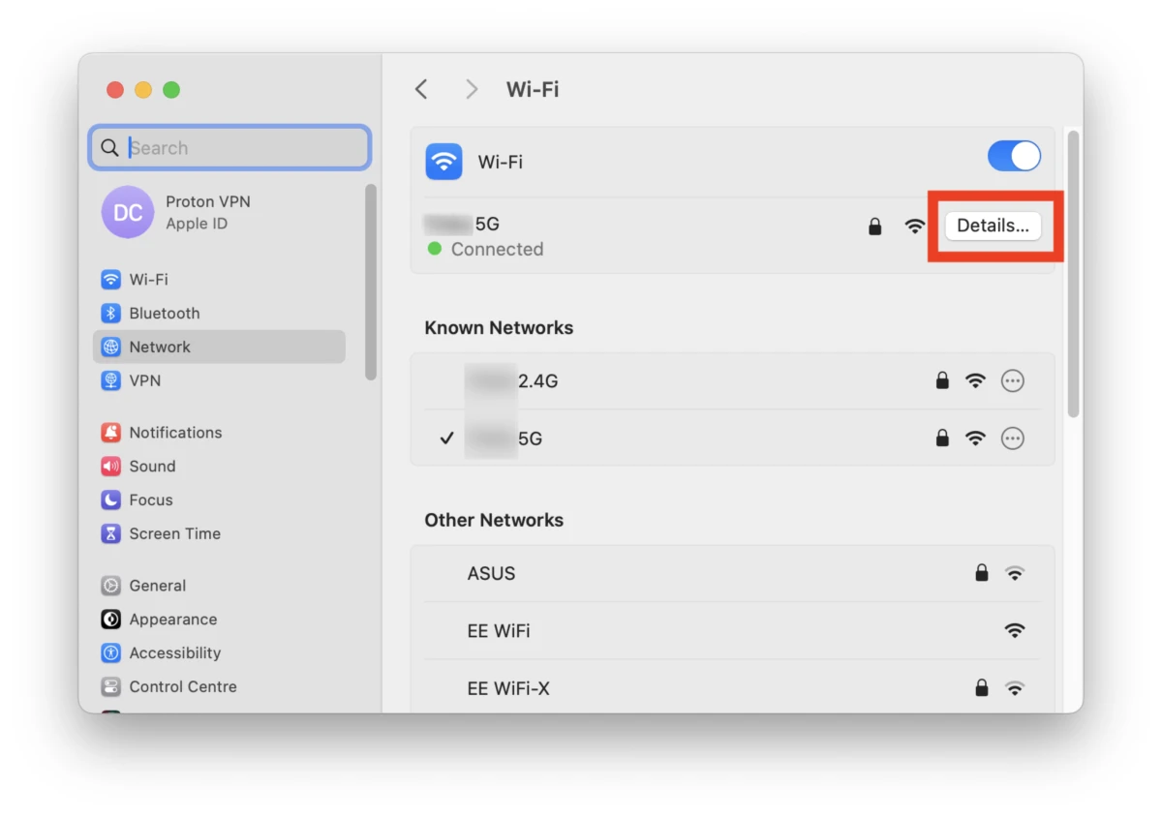Connect to the EE WiFi-X network
Image resolution: width=1162 pixels, height=817 pixels.
[508, 688]
